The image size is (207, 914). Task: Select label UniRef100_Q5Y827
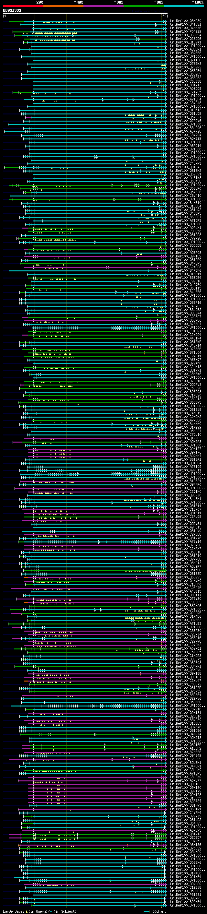[186, 117]
